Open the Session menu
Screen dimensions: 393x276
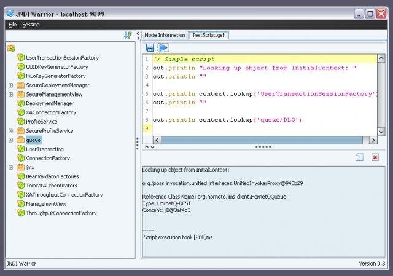tap(31, 25)
